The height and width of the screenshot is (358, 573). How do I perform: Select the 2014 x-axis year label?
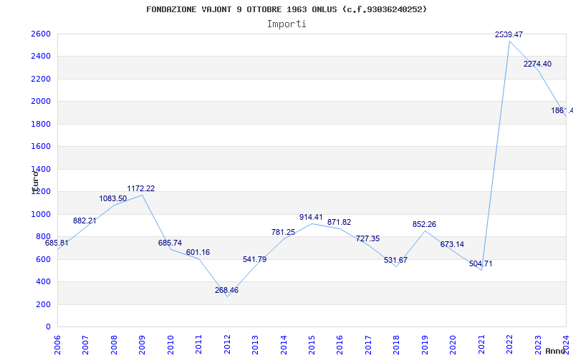284,344
